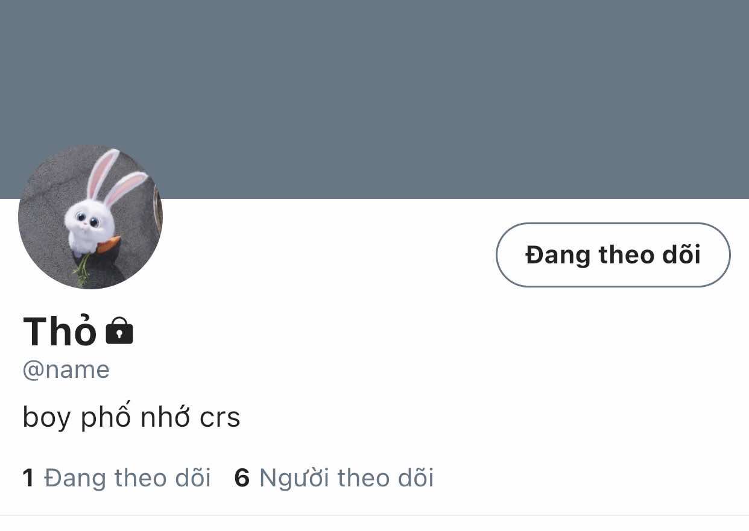Click the padlock icon beside Thỏ
749x531 pixels.
click(119, 331)
